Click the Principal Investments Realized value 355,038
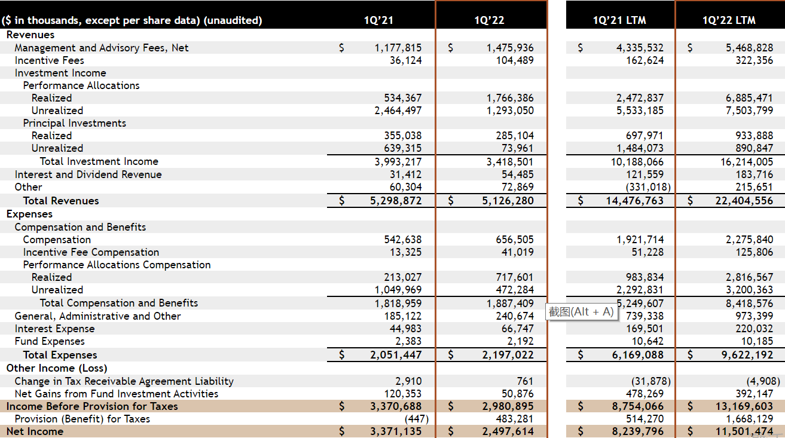 (x=402, y=136)
